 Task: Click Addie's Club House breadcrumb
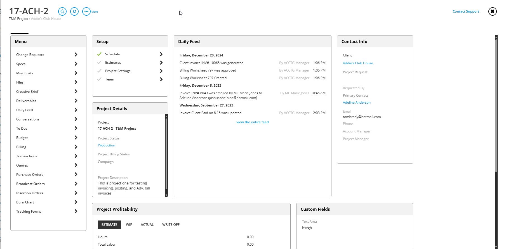tap(46, 19)
